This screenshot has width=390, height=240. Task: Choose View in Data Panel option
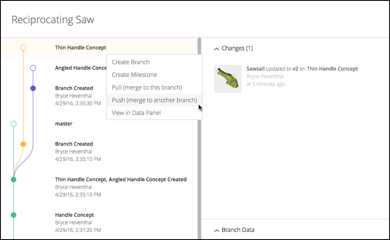tap(136, 113)
